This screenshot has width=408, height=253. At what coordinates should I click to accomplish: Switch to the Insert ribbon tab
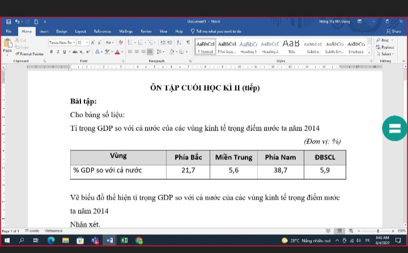pos(43,31)
